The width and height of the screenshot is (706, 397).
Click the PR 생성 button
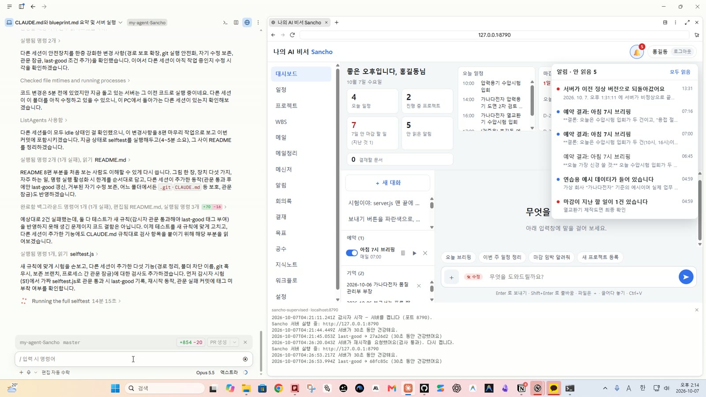click(218, 342)
